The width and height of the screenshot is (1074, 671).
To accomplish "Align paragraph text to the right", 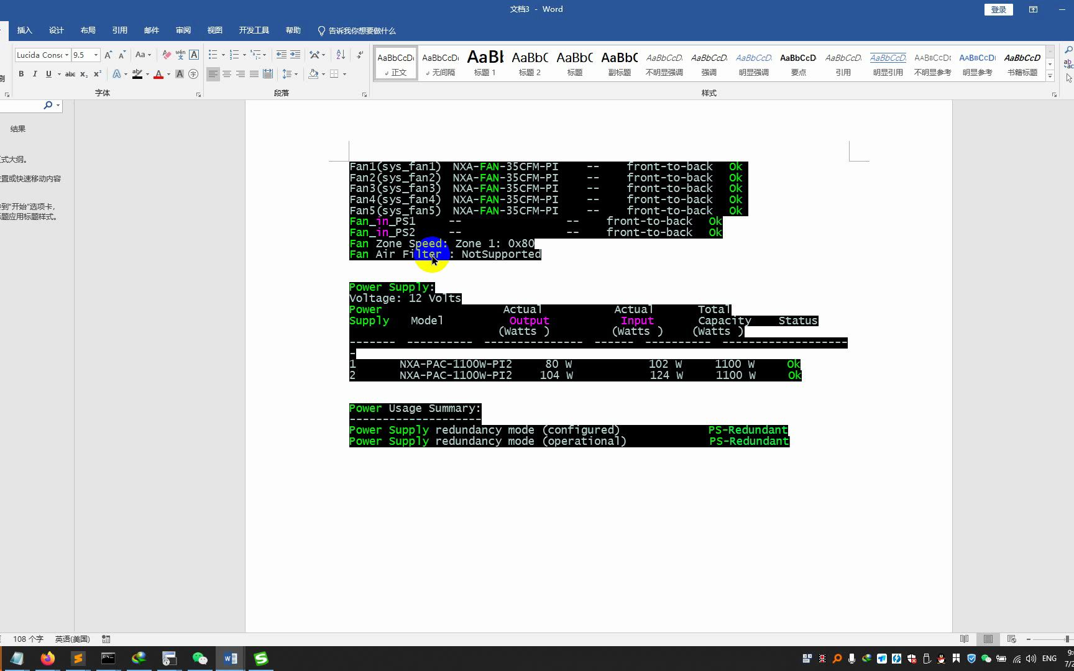I will click(241, 74).
